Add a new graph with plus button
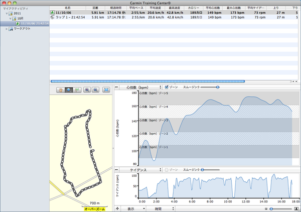 click(117, 208)
